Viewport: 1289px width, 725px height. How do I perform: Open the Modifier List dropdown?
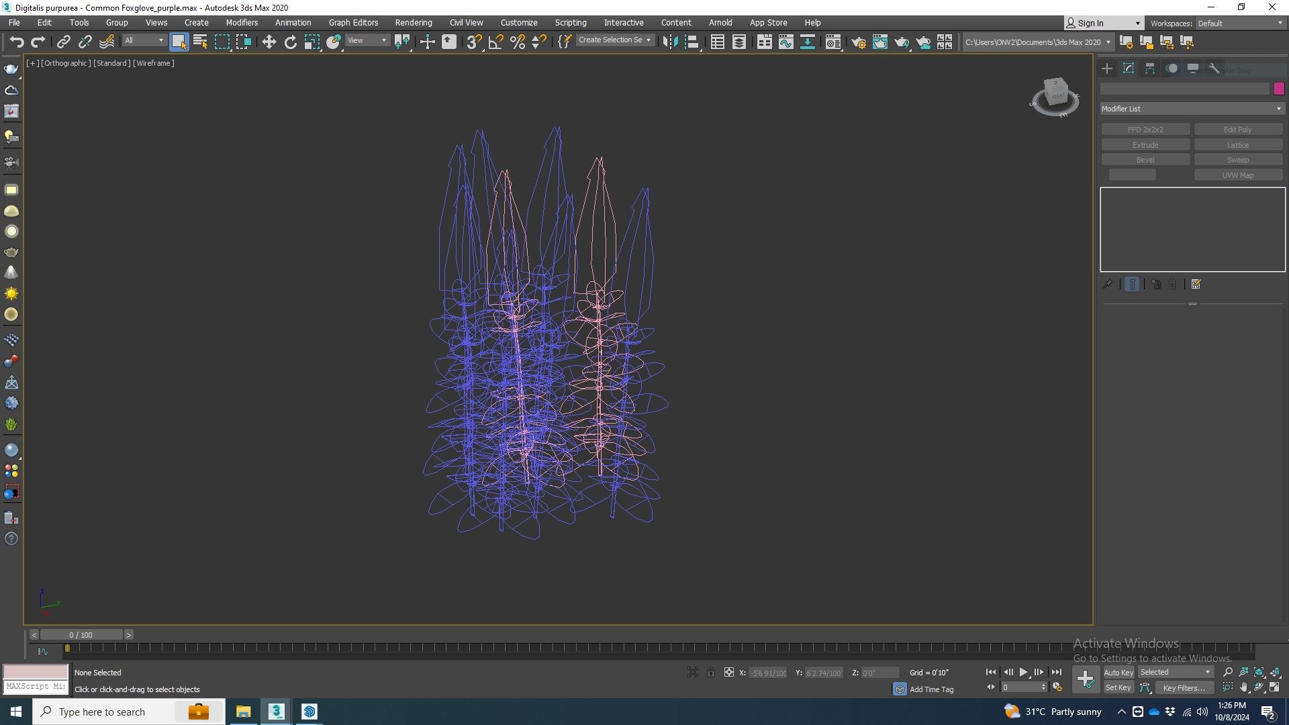pyautogui.click(x=1192, y=108)
